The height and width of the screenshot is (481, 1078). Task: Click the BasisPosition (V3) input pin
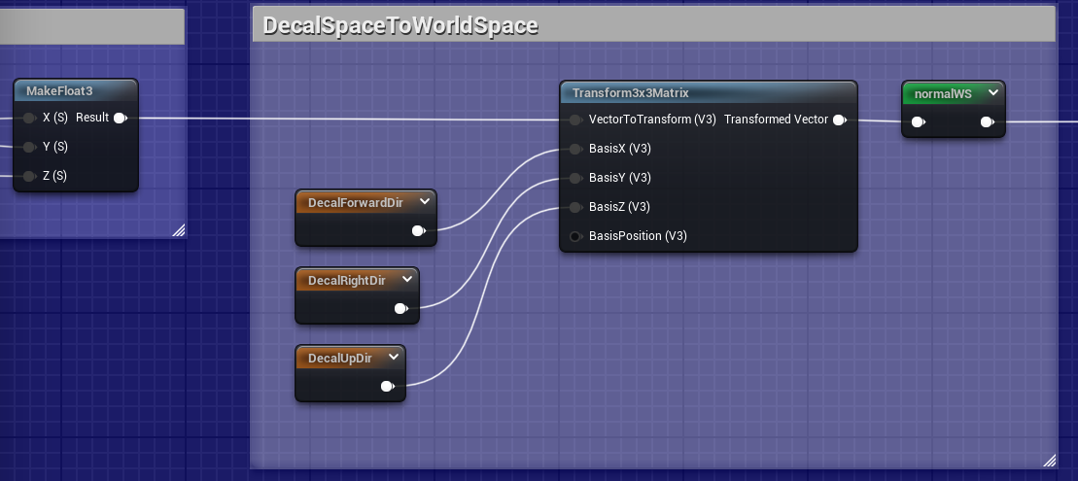(575, 236)
